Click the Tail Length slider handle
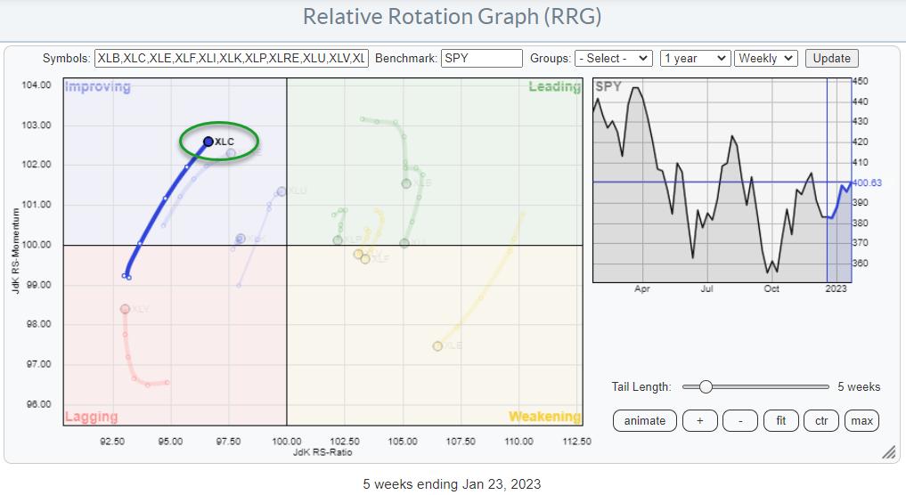906x495 pixels. (706, 386)
